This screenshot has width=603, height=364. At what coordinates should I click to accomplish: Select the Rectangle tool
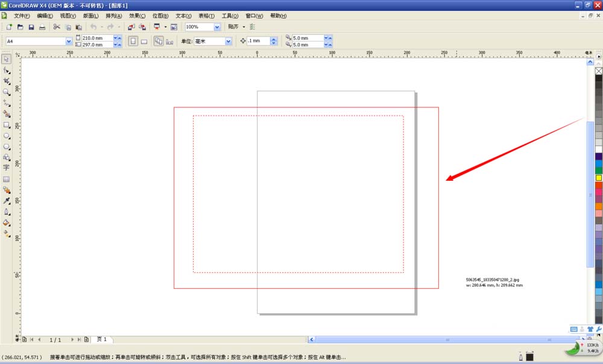[7, 125]
